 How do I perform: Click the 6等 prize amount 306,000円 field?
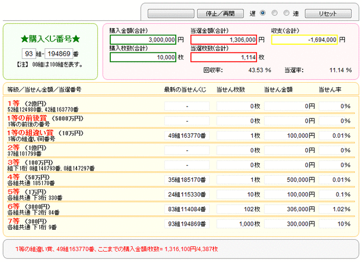[290, 209]
